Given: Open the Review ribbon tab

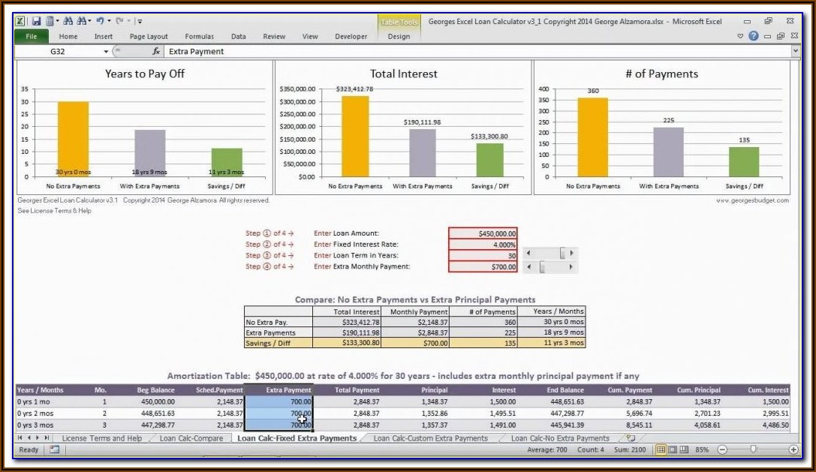Looking at the screenshot, I should 274,37.
